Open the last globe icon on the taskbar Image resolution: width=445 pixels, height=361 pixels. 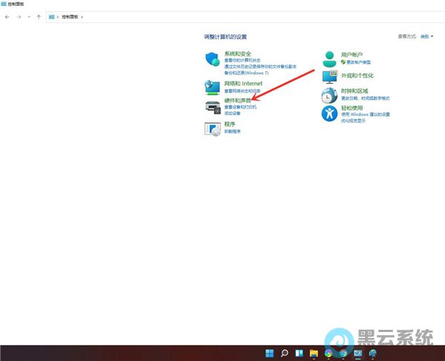[x=372, y=353]
